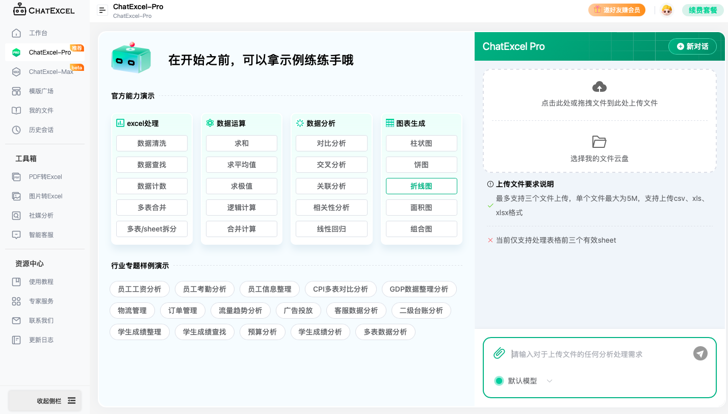The width and height of the screenshot is (728, 414).
Task: Select the 多表数据分析 chip
Action: [385, 332]
